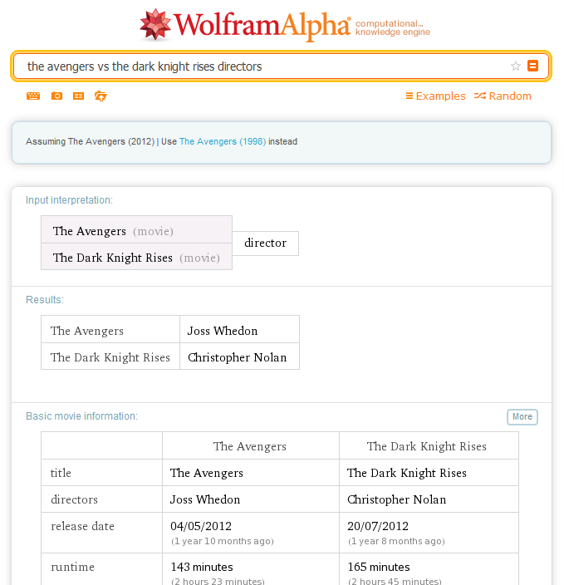Click The Dark Knight Rises (movie) interpretation cell

click(136, 257)
